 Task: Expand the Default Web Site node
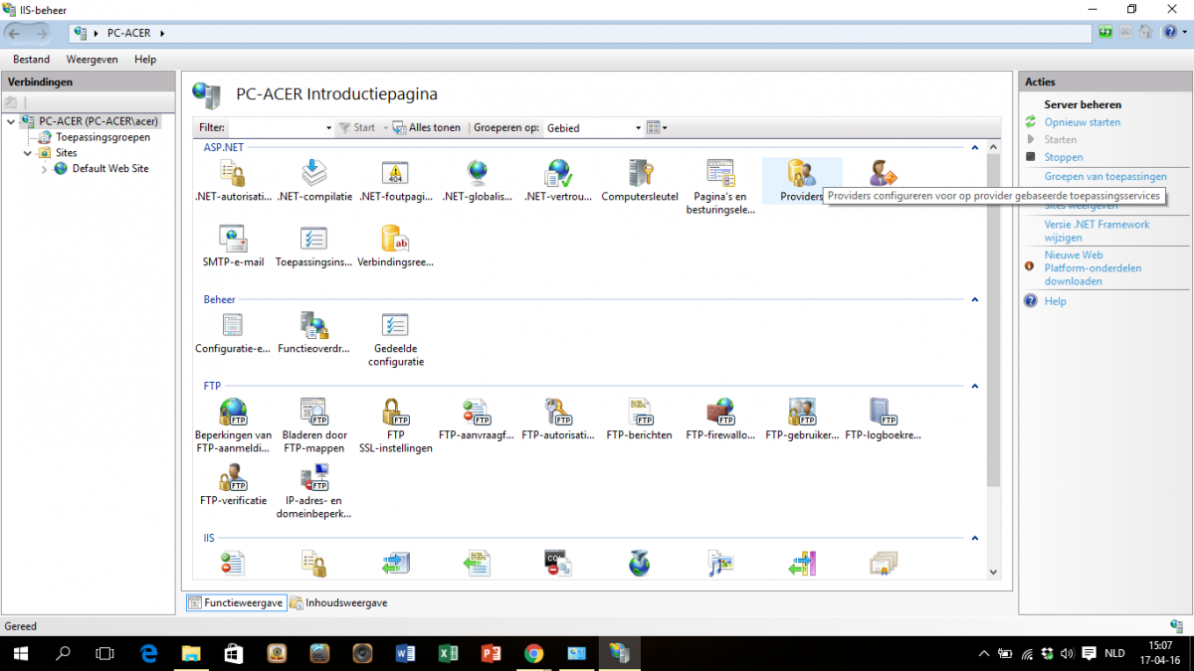tap(44, 169)
